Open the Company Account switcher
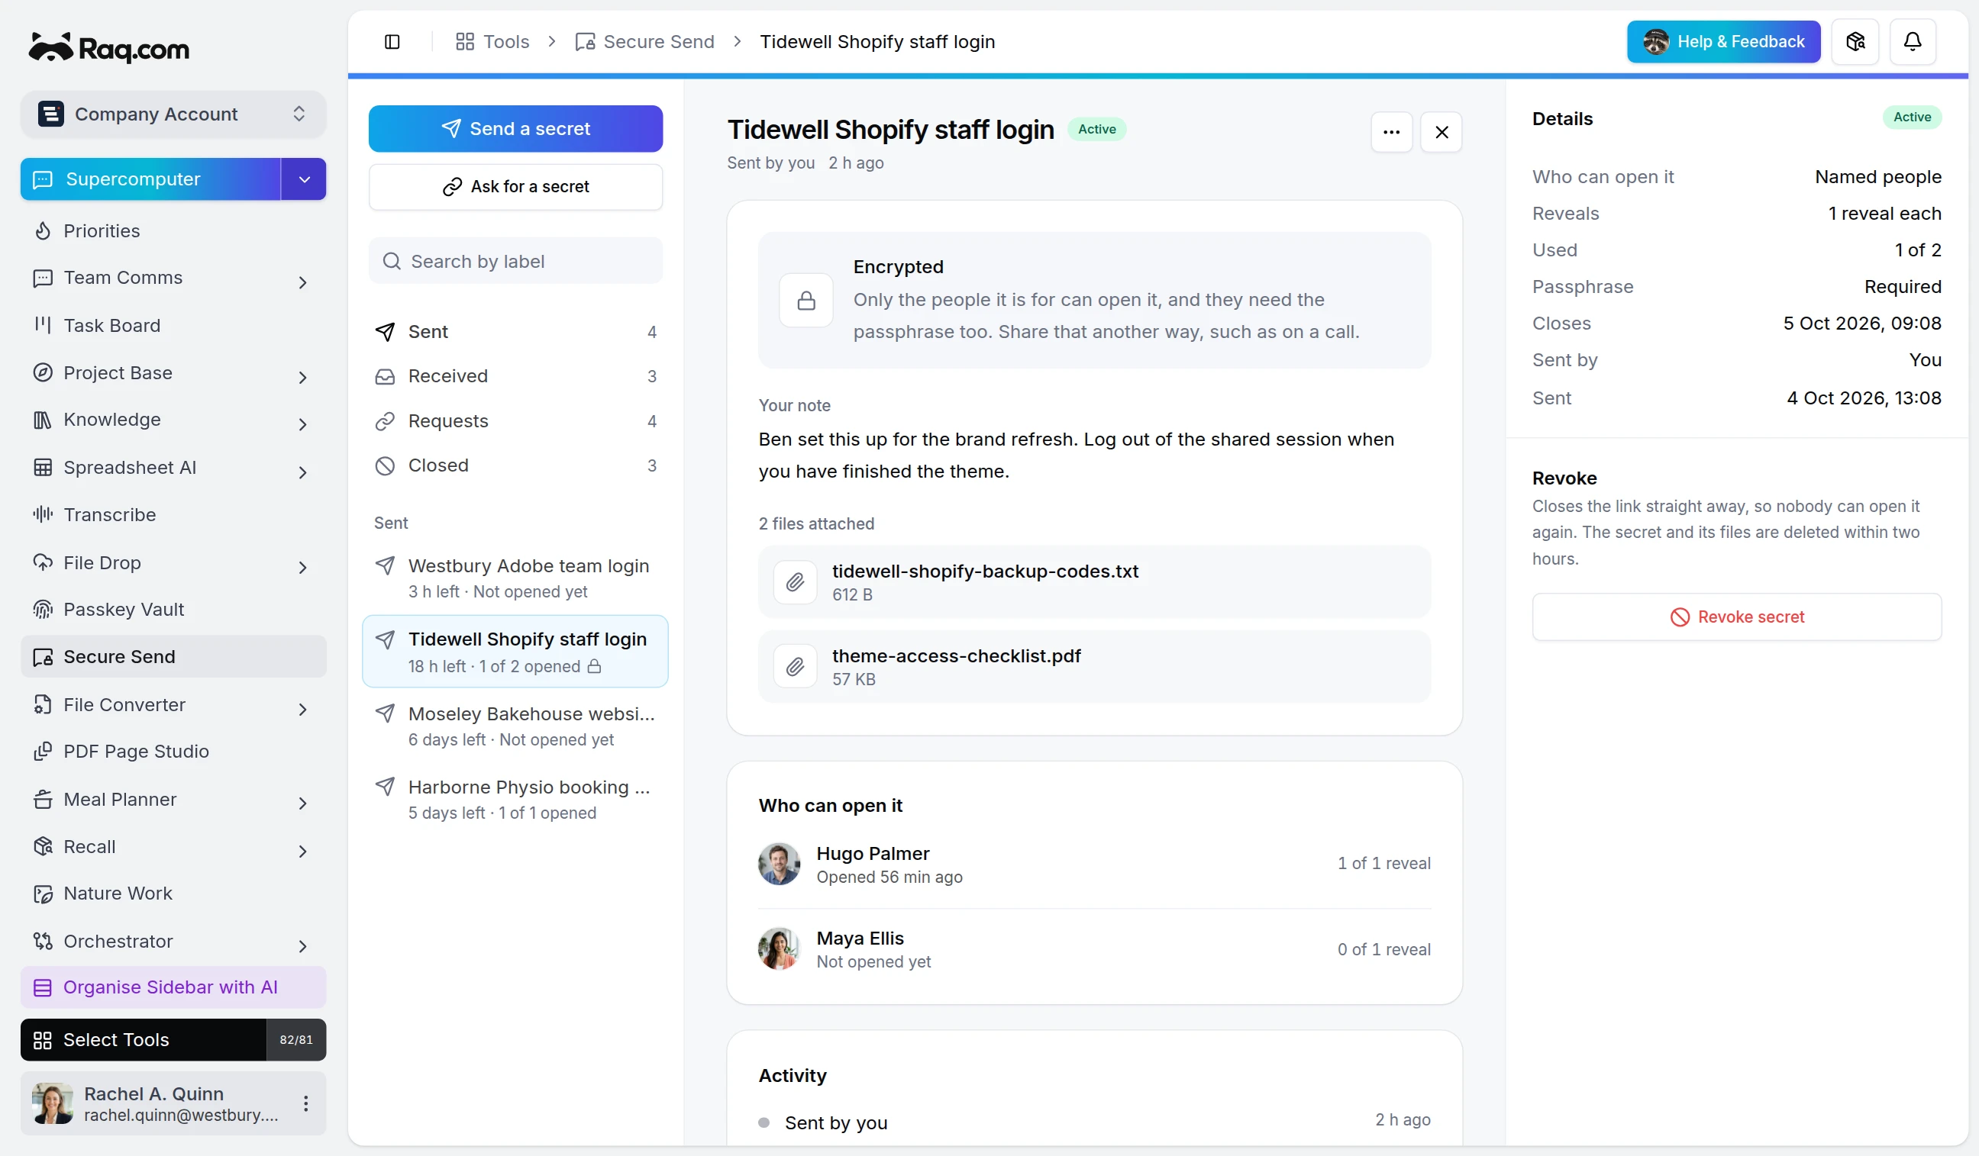The image size is (1979, 1156). [x=173, y=114]
